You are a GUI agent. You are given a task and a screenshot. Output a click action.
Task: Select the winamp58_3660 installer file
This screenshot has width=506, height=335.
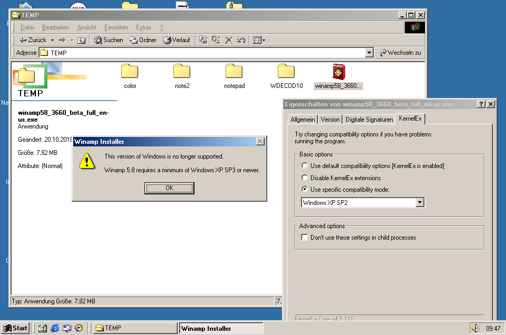(x=338, y=76)
